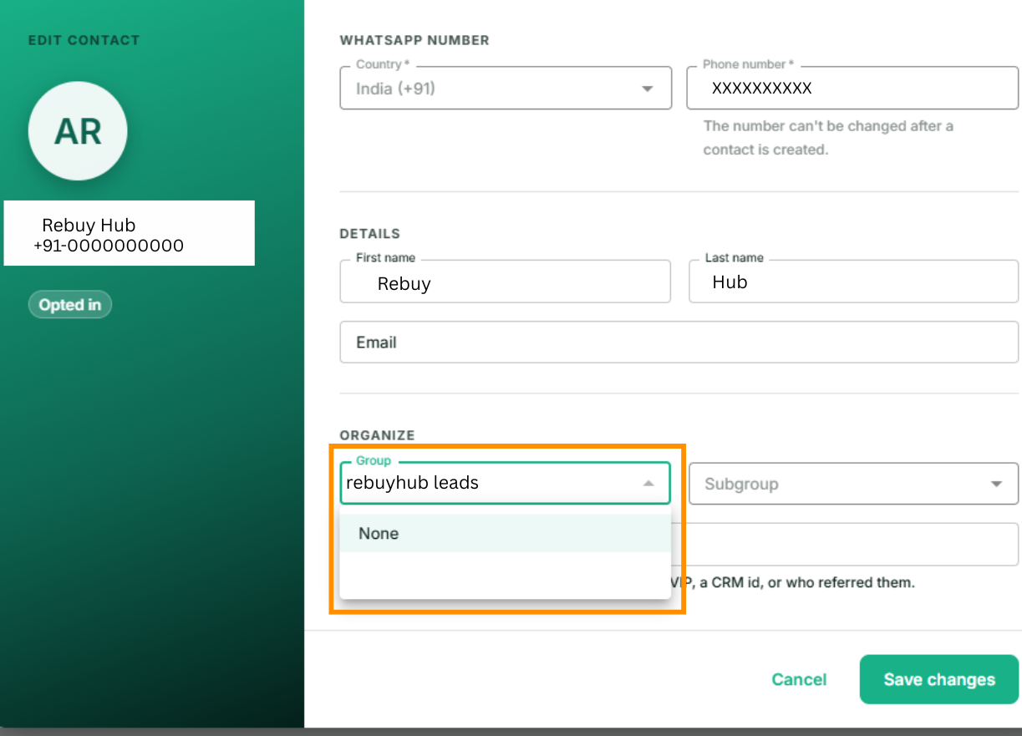Click the CRM id helper text
Image resolution: width=1022 pixels, height=736 pixels.
[794, 582]
